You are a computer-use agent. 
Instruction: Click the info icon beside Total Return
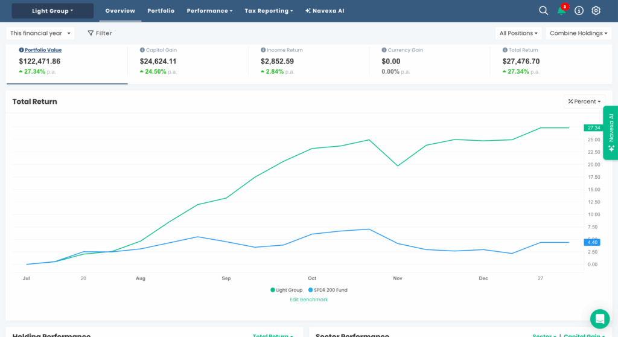(x=505, y=50)
